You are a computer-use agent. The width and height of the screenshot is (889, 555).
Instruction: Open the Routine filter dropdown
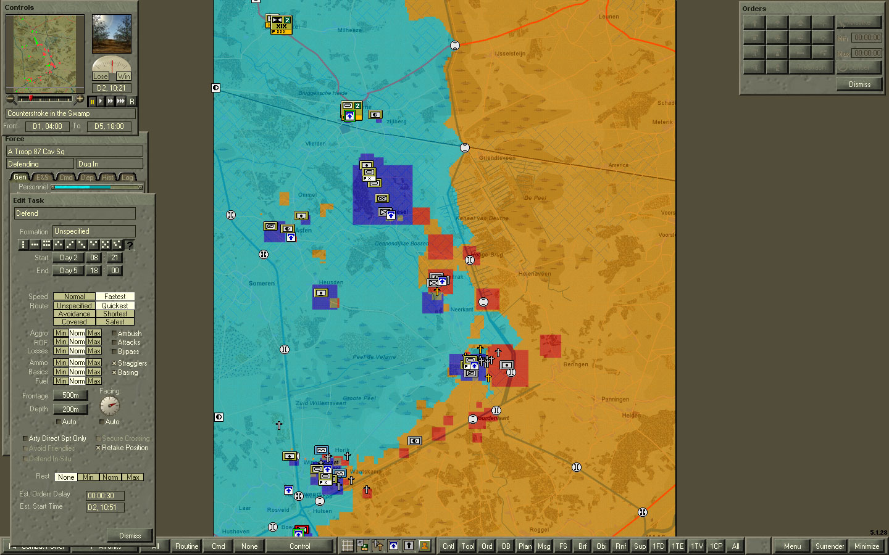(x=186, y=546)
